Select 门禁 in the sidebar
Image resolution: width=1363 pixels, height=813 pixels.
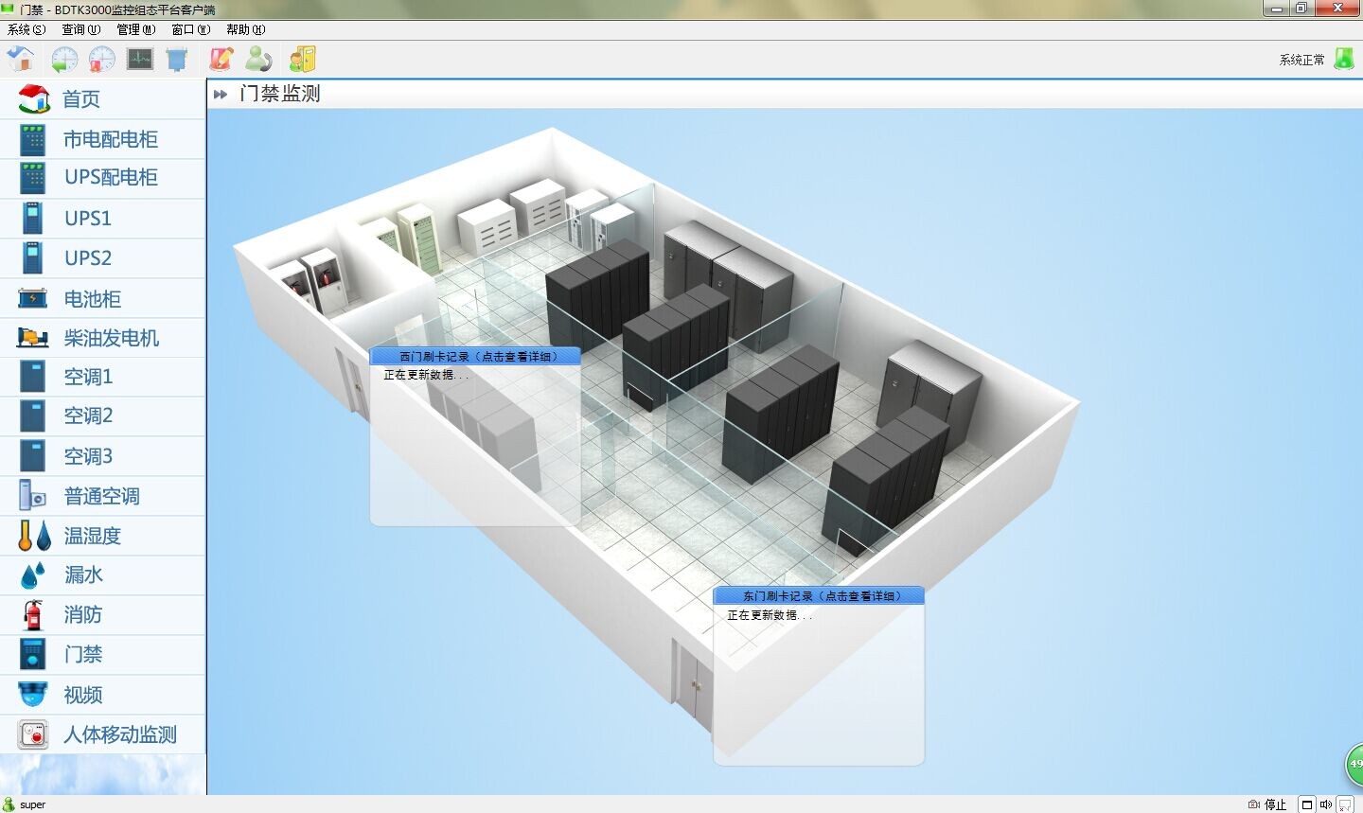(x=102, y=655)
